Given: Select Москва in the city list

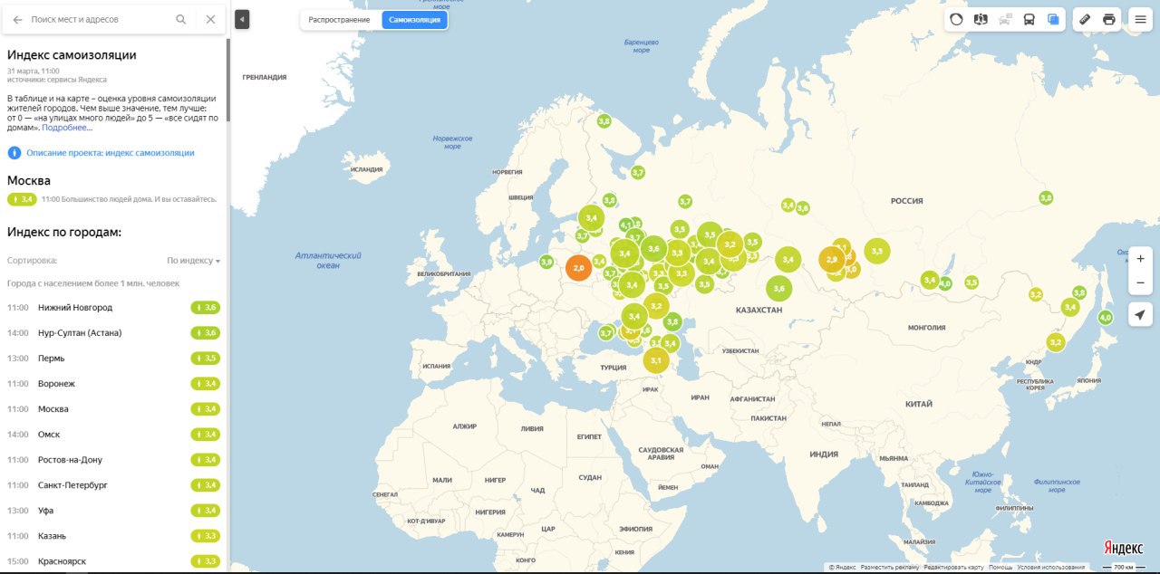Looking at the screenshot, I should coord(113,409).
